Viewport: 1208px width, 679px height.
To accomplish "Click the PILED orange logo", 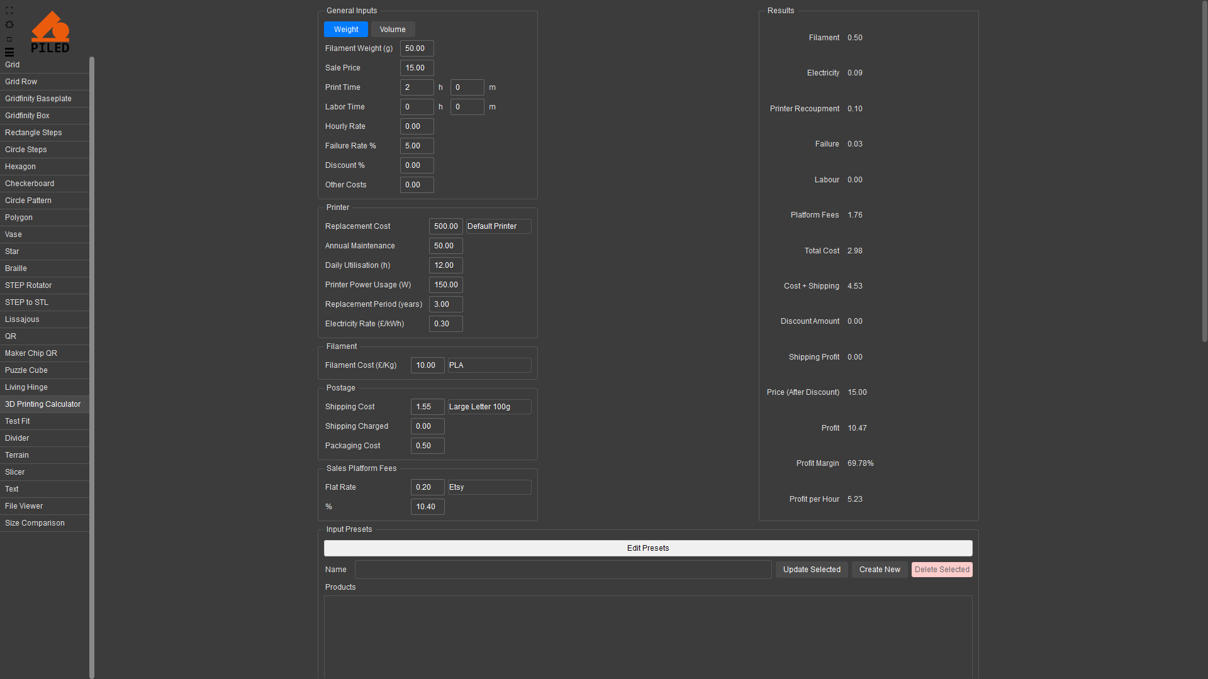I will click(50, 32).
